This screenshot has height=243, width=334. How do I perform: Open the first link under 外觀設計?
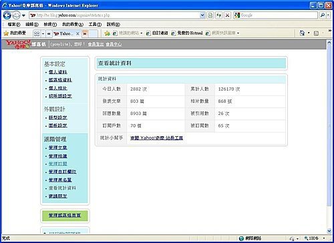[x=58, y=117]
